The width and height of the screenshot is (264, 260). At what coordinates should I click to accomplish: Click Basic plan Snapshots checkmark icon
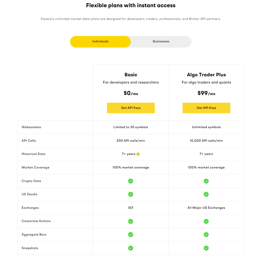[x=131, y=248]
